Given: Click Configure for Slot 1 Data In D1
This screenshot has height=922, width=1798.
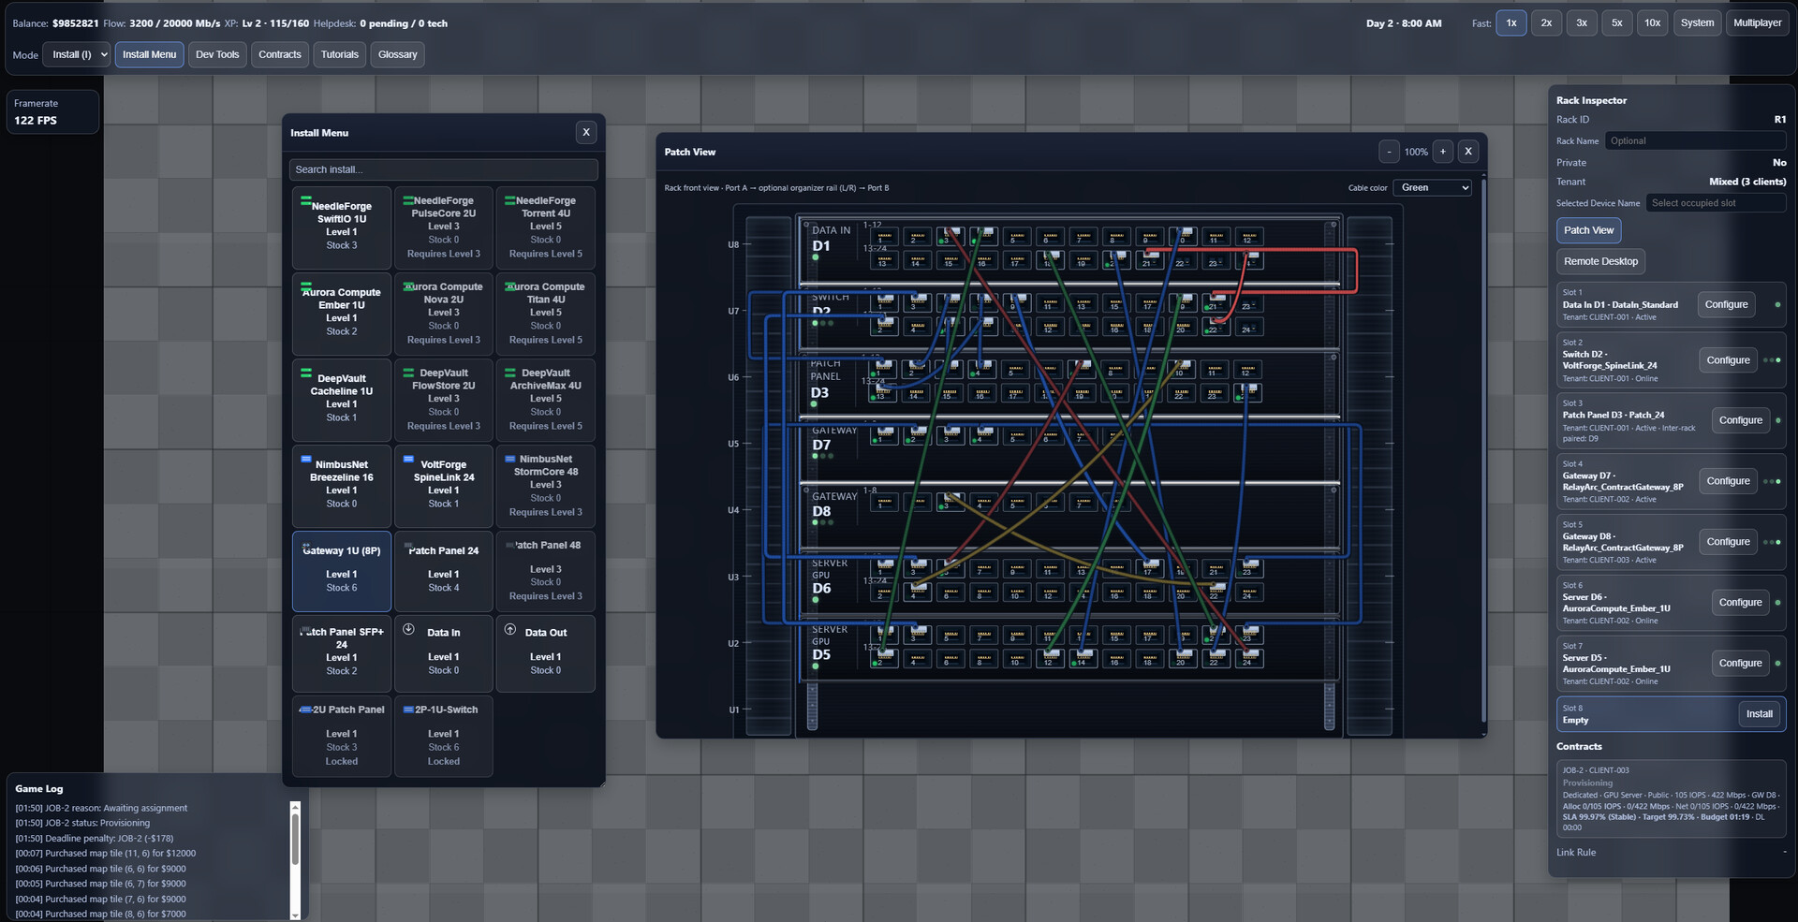Looking at the screenshot, I should tap(1726, 304).
